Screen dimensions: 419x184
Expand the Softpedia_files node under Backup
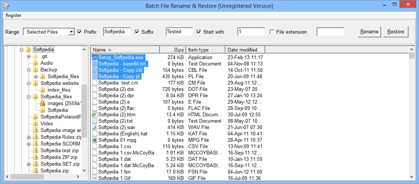click(x=36, y=77)
